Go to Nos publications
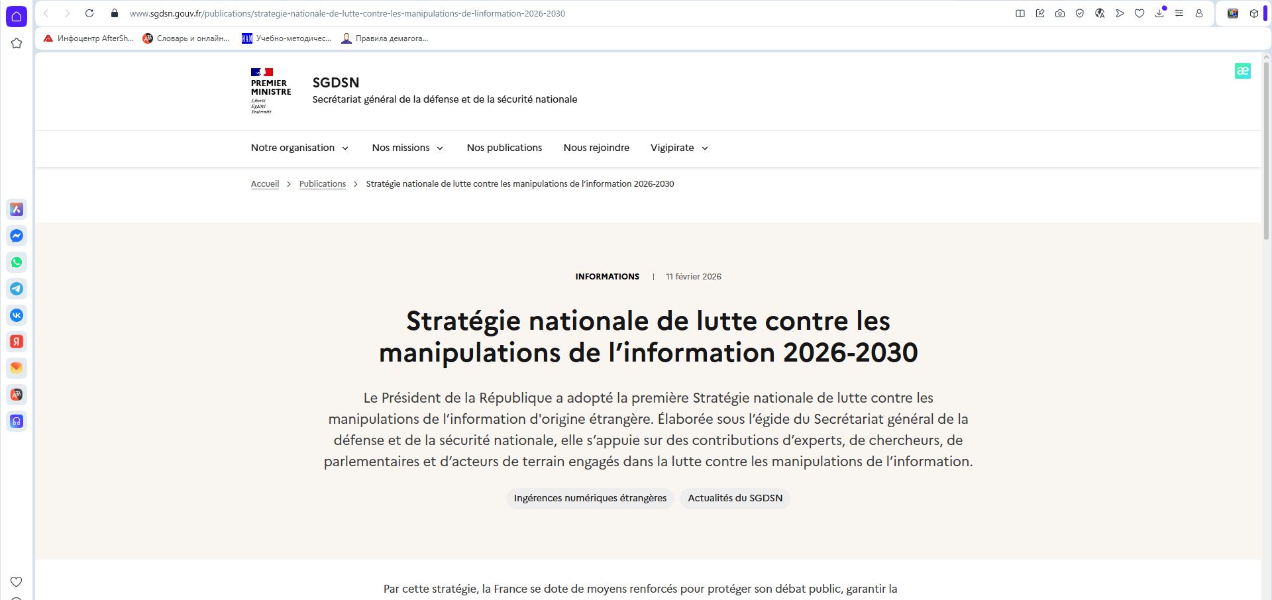Image resolution: width=1272 pixels, height=600 pixels. [504, 148]
